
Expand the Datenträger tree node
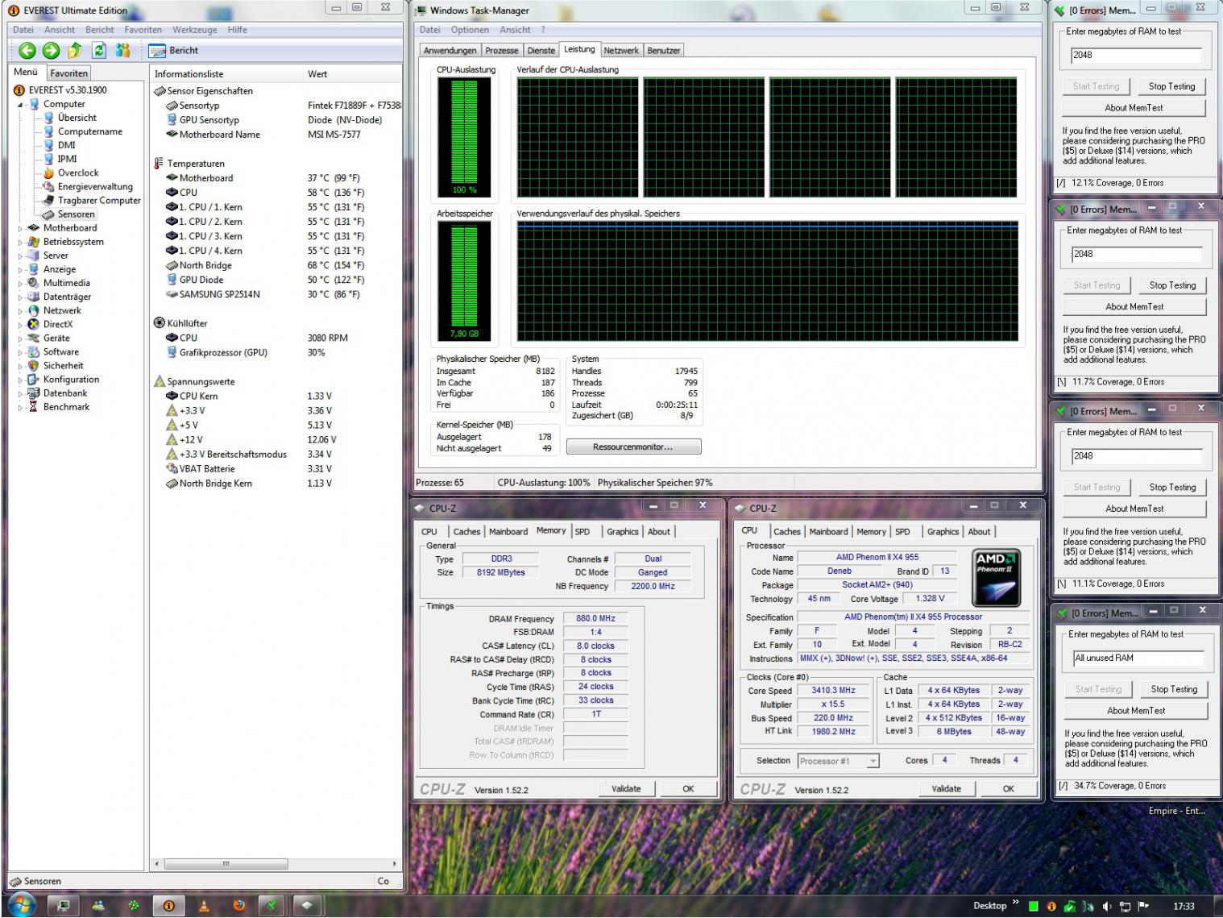click(x=21, y=297)
